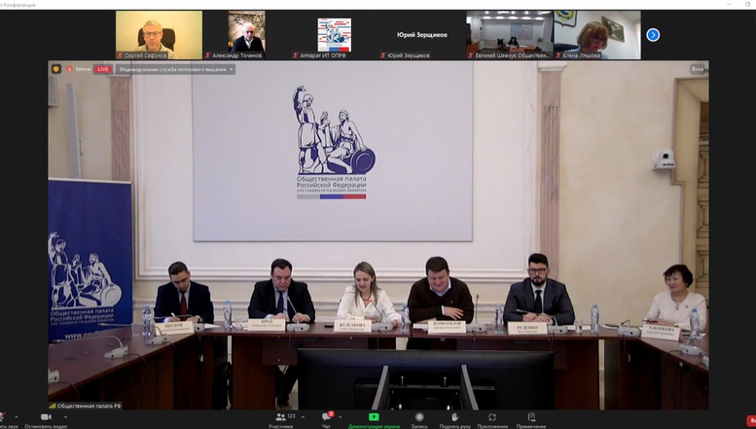Click muted mic icon on Александр Точенов tile
Image resolution: width=756 pixels, height=429 pixels.
point(208,55)
